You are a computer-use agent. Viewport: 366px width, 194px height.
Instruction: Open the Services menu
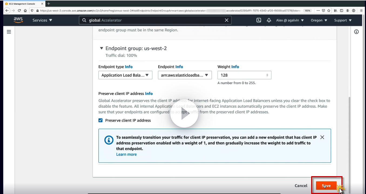42,20
